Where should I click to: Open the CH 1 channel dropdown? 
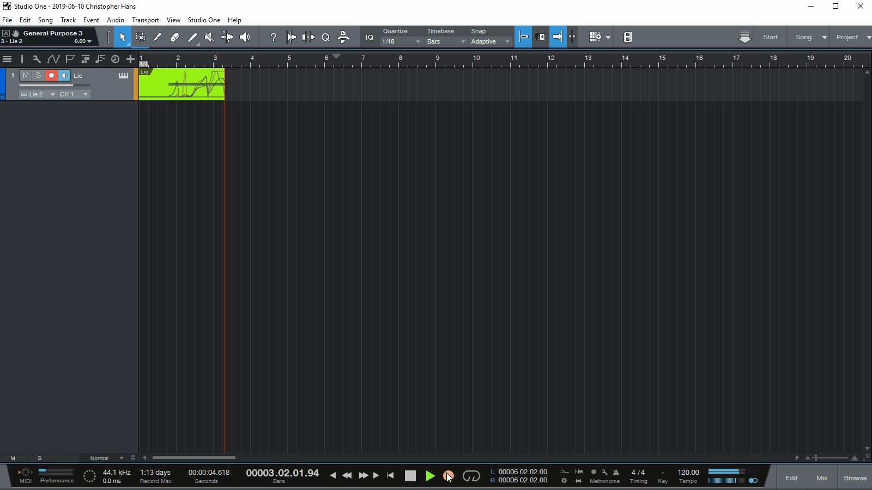pyautogui.click(x=74, y=94)
